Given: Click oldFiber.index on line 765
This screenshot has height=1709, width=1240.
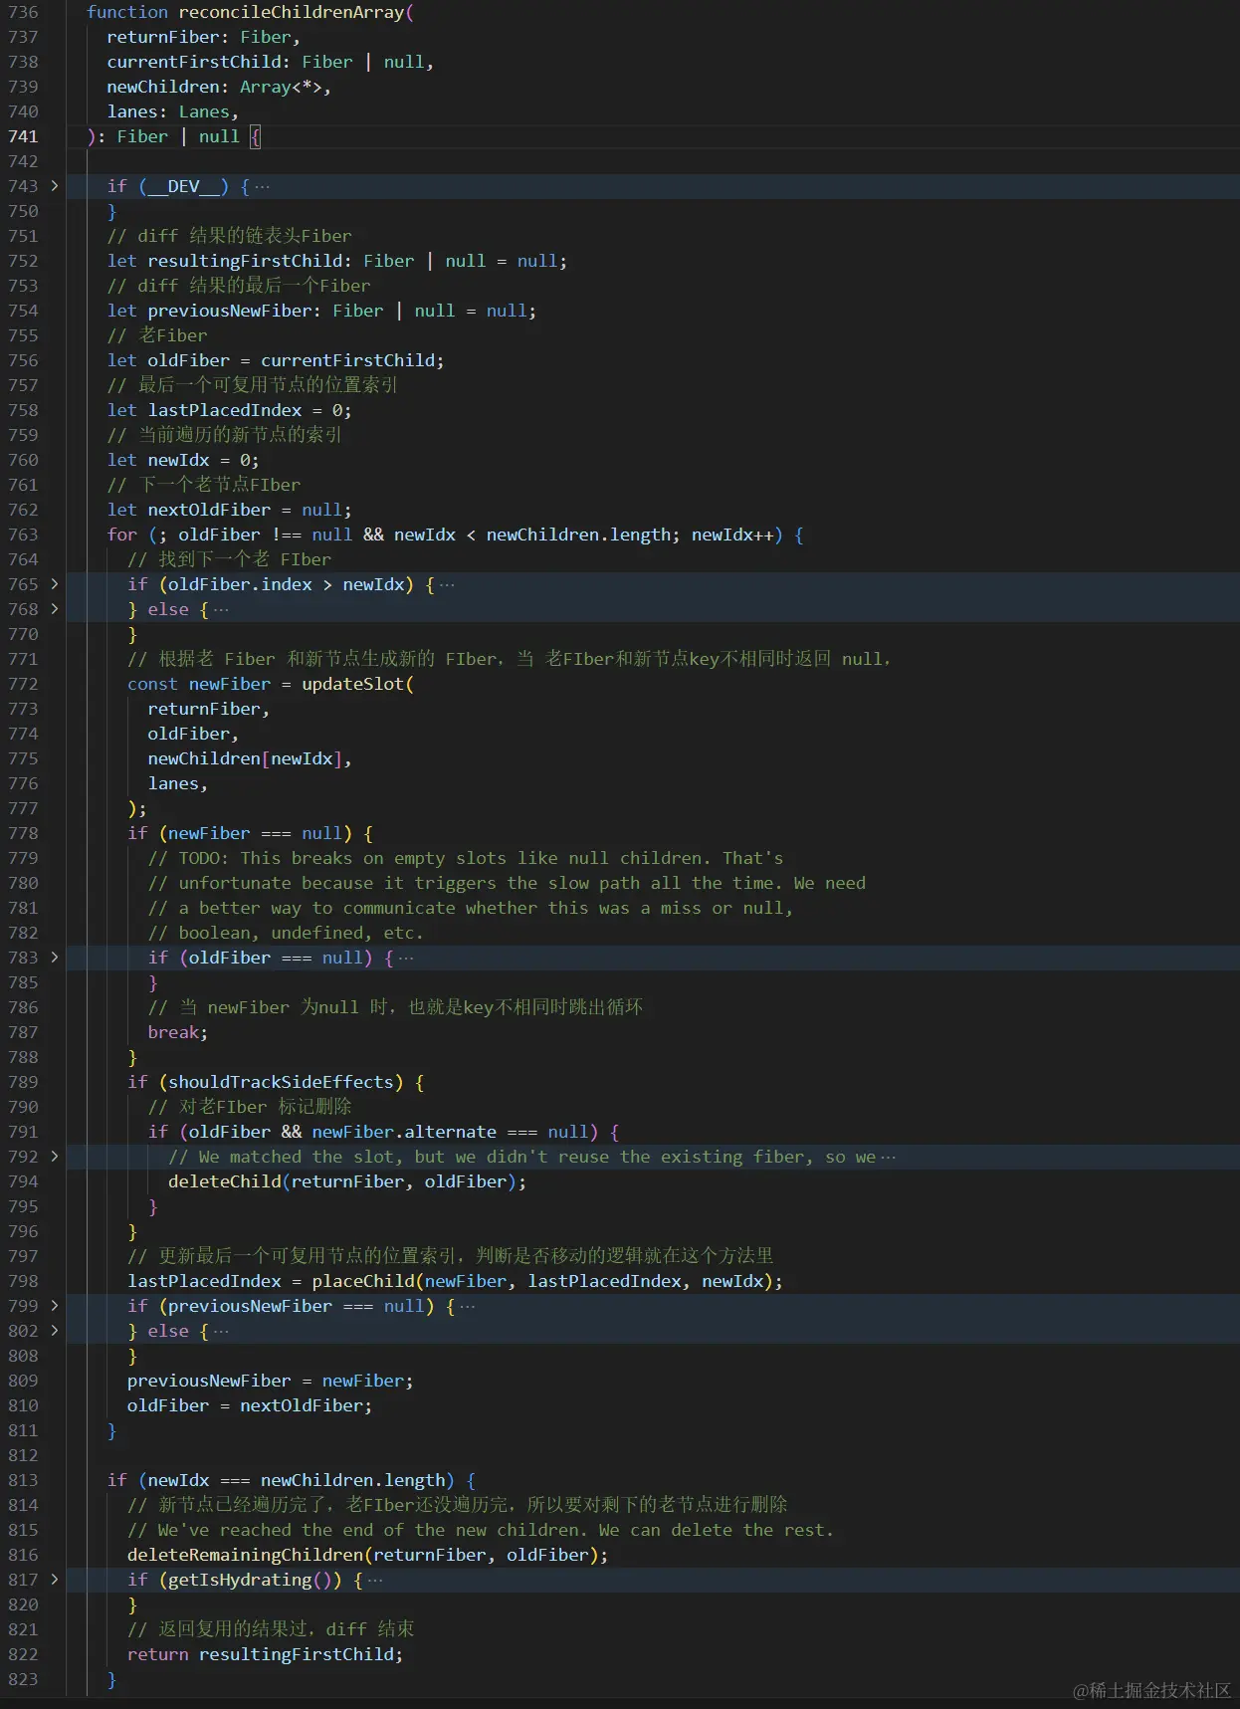Looking at the screenshot, I should coord(240,584).
